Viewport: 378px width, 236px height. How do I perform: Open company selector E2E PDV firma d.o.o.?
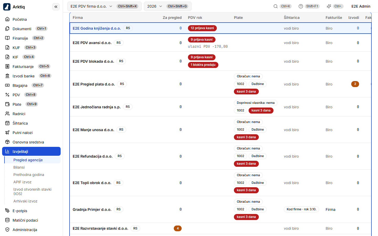click(104, 6)
